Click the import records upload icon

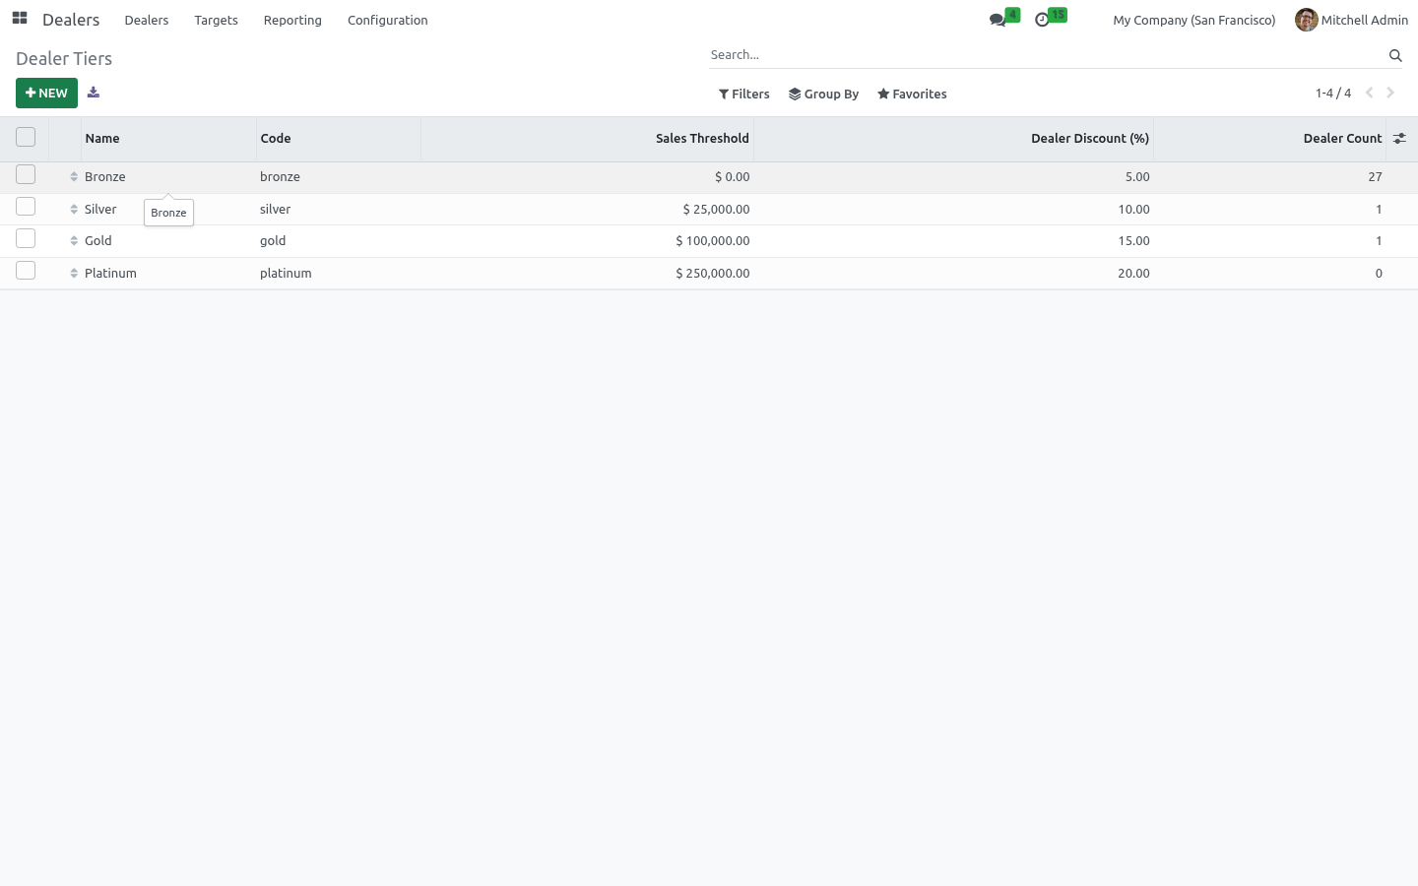[x=94, y=93]
